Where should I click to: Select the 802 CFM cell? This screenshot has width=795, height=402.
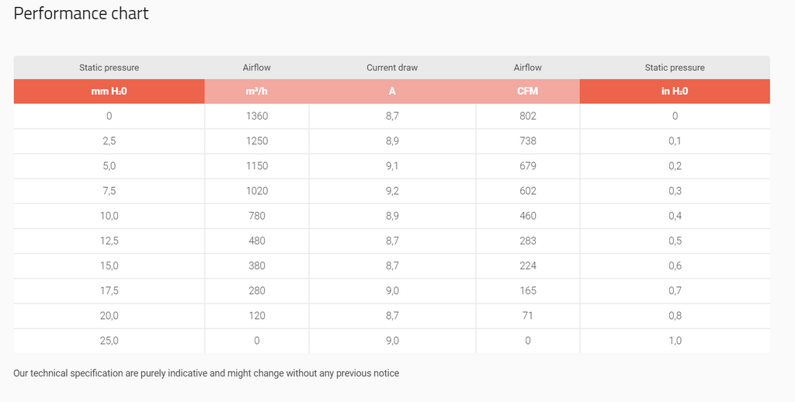point(528,116)
